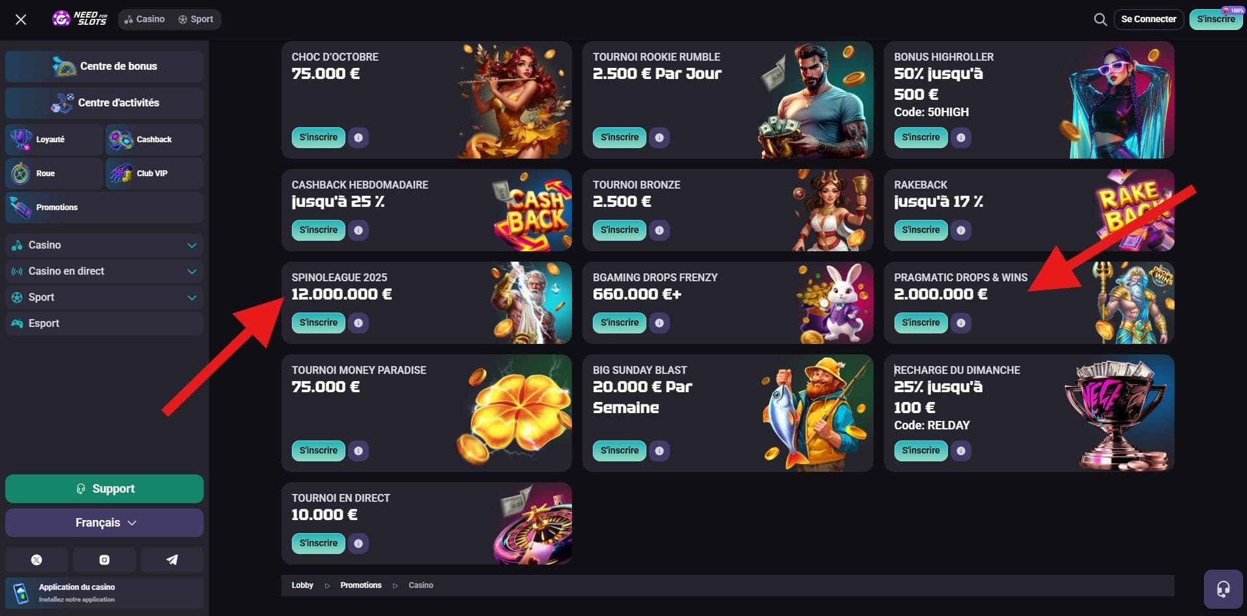The image size is (1247, 616).
Task: Open the Français language dropdown
Action: tap(104, 523)
